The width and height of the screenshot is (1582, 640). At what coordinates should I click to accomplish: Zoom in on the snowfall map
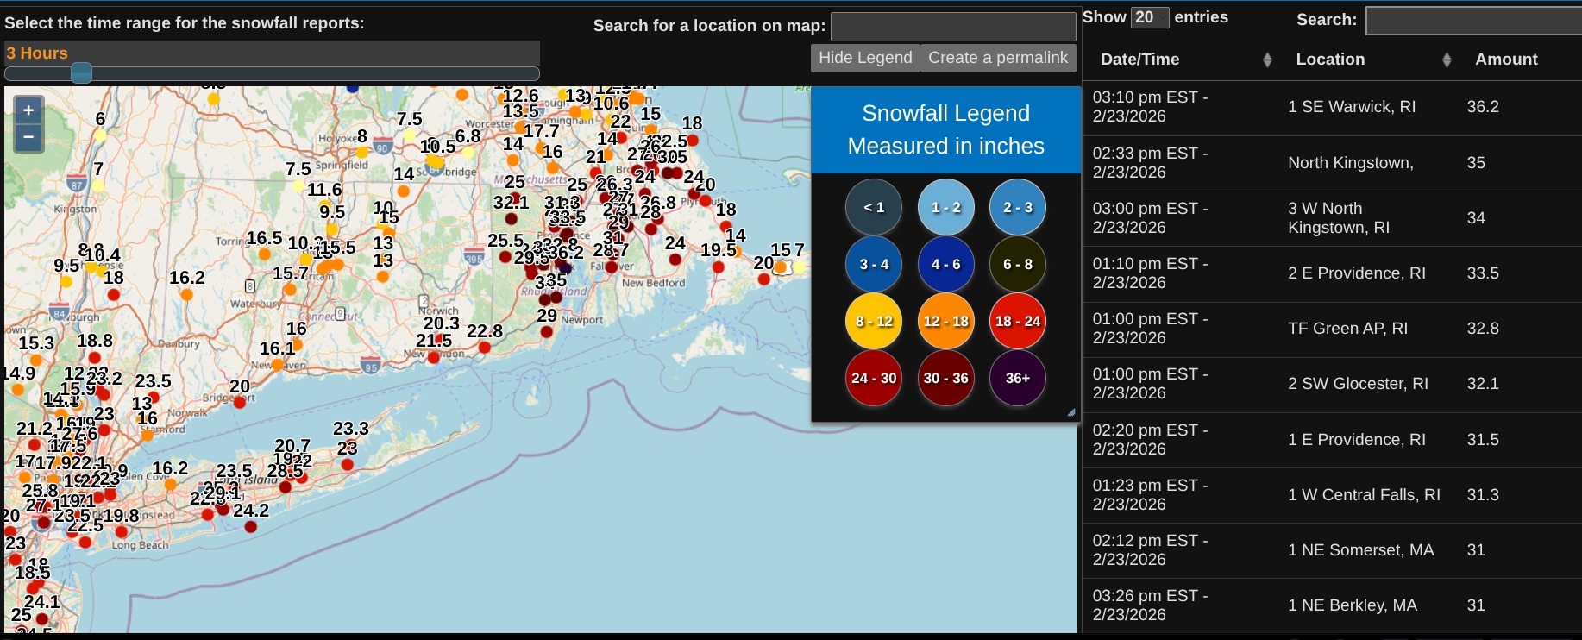[28, 110]
